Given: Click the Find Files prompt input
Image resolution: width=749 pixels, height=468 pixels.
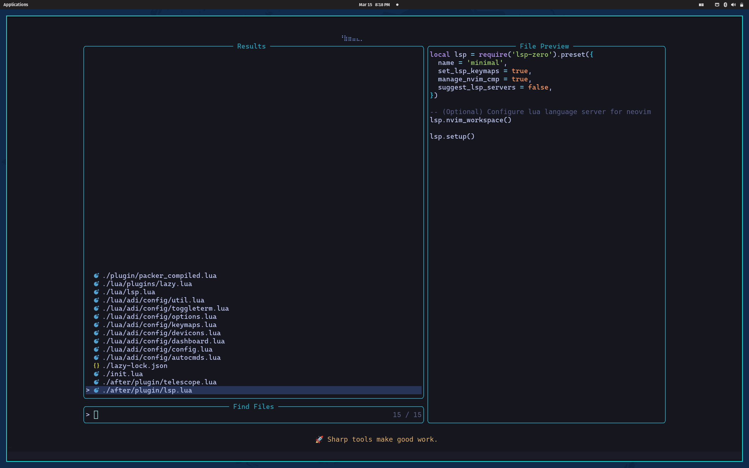Looking at the screenshot, I should [217, 415].
